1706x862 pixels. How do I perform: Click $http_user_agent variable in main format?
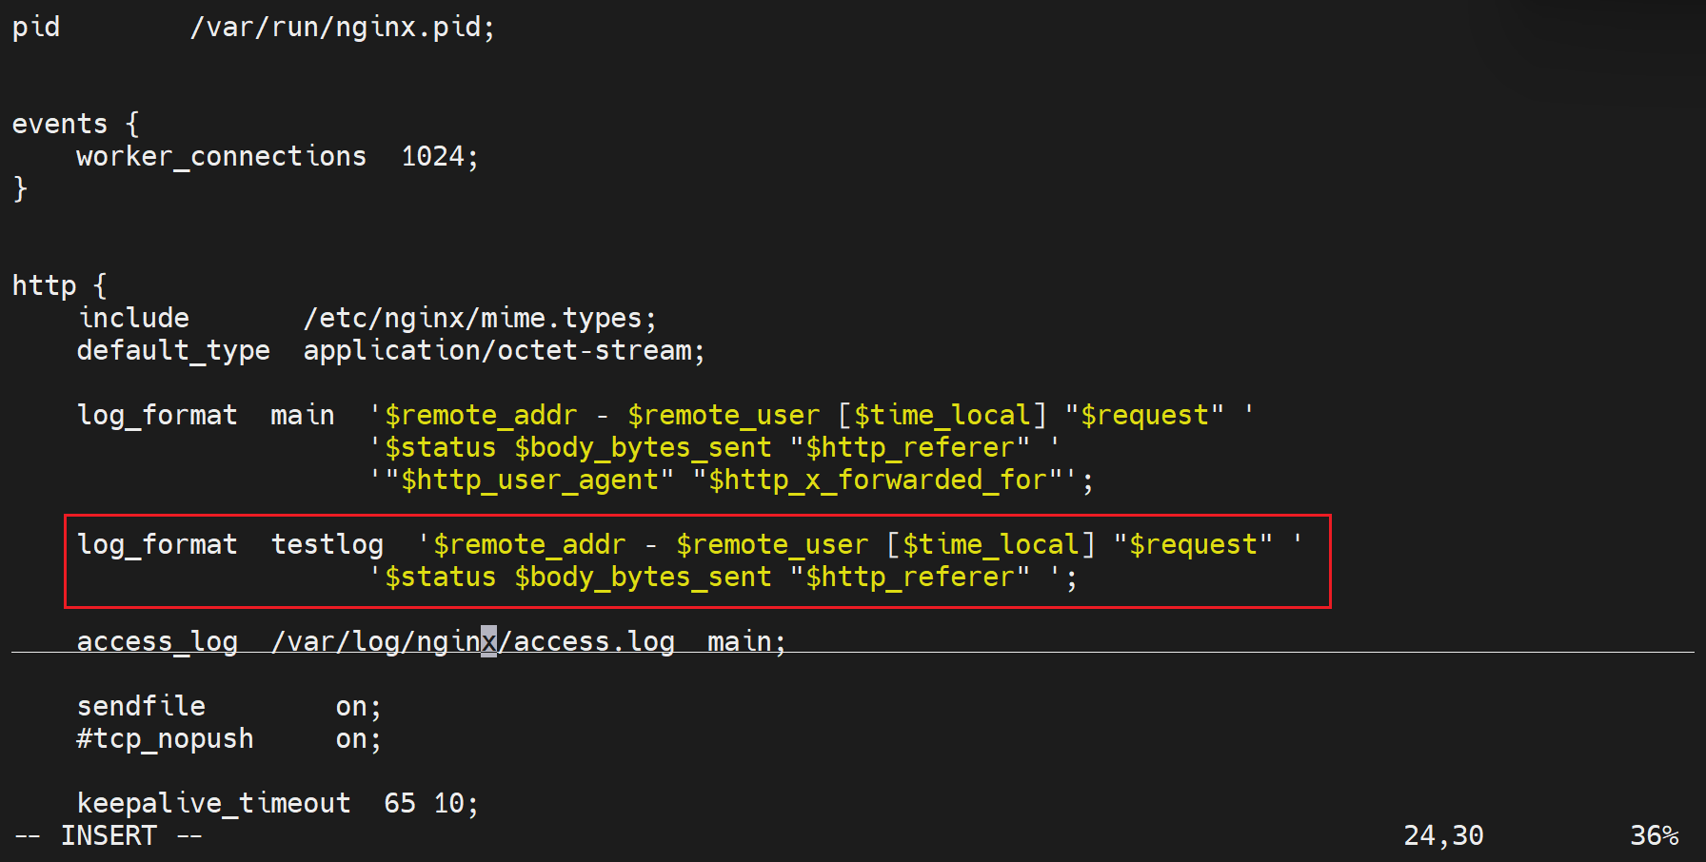point(529,480)
